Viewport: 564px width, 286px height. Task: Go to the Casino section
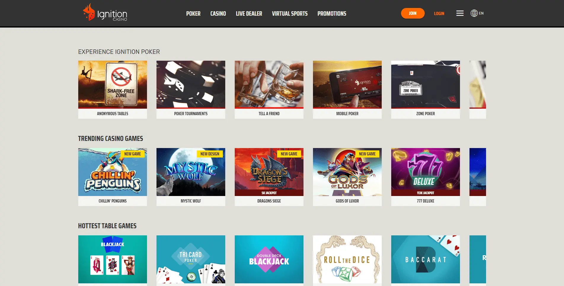[x=218, y=14]
